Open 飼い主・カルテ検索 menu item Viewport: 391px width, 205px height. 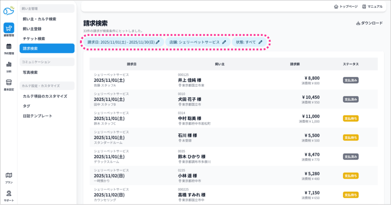pyautogui.click(x=39, y=19)
